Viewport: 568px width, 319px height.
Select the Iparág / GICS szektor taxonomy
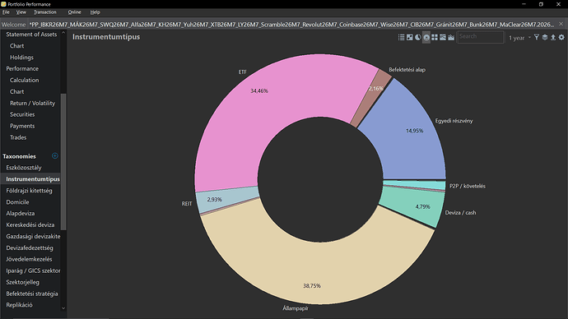[33, 270]
